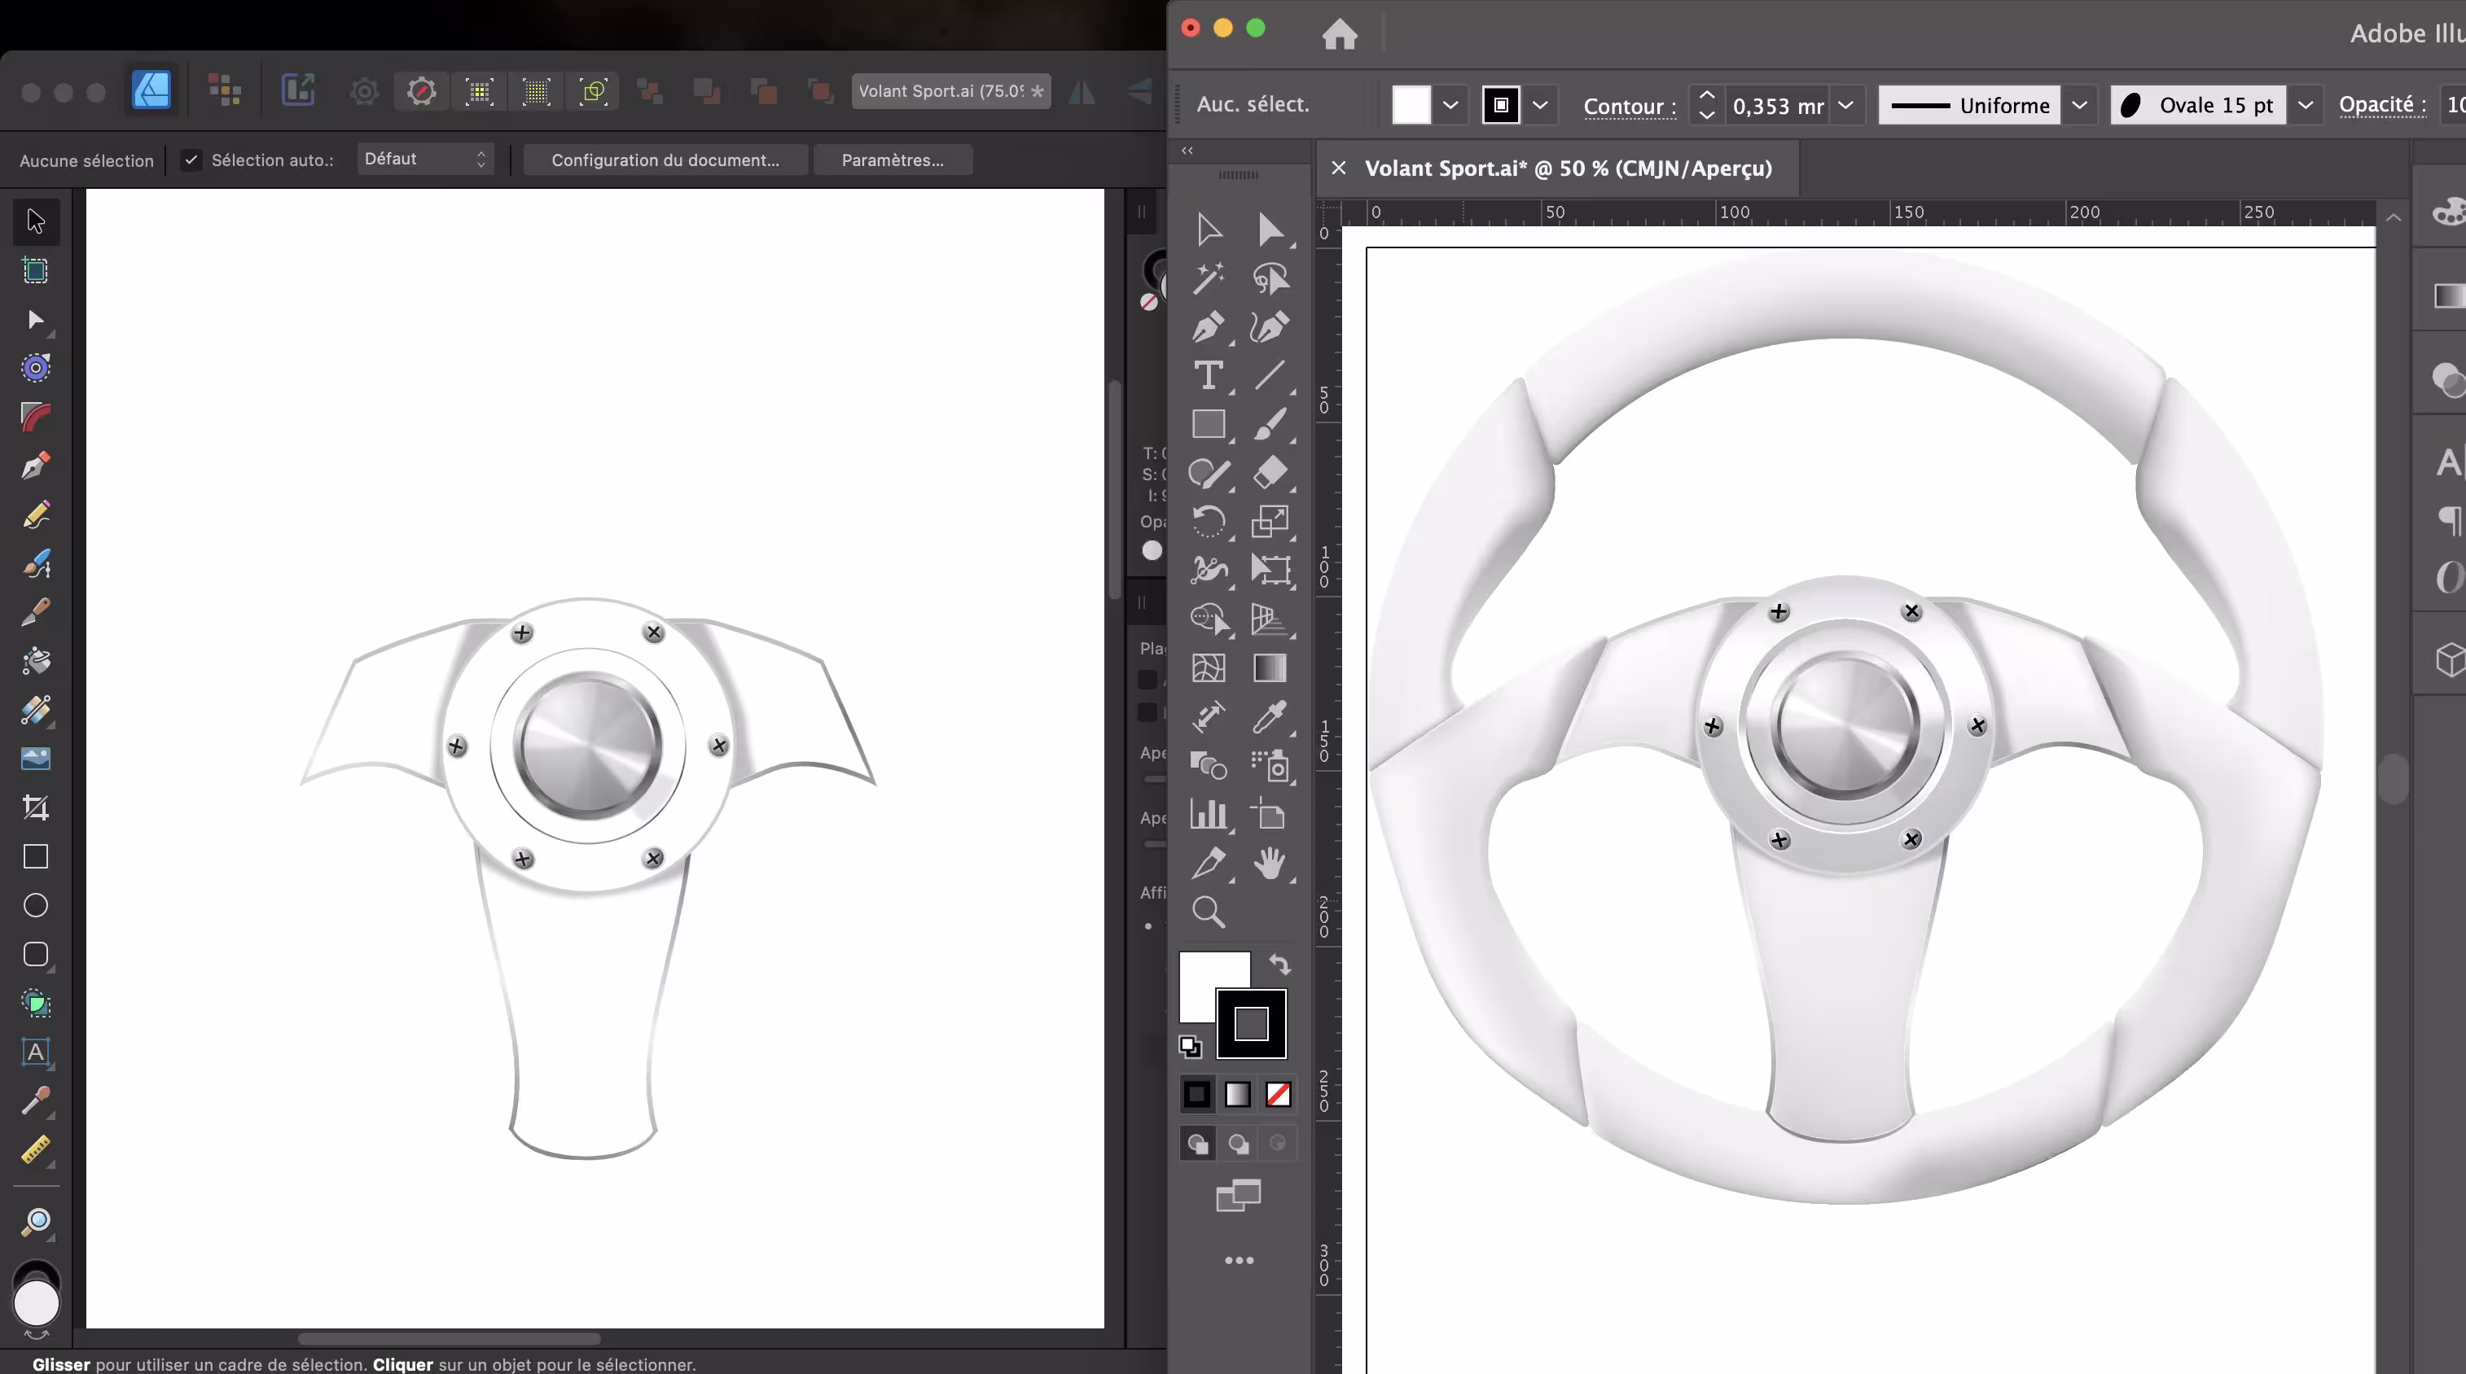Select the Ellipse tool in Affinity
Image resolution: width=2466 pixels, height=1374 pixels.
(x=35, y=905)
